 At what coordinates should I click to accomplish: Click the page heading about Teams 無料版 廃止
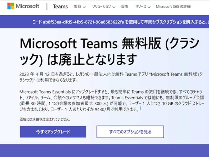pos(109,51)
